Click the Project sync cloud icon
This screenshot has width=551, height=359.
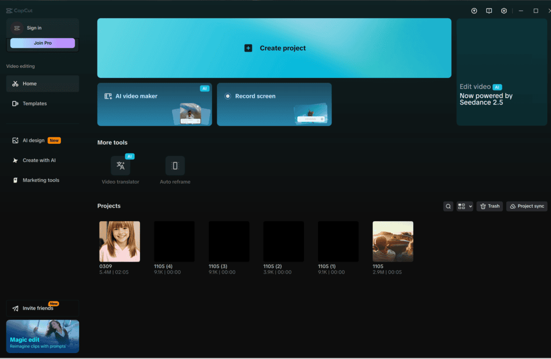[513, 206]
